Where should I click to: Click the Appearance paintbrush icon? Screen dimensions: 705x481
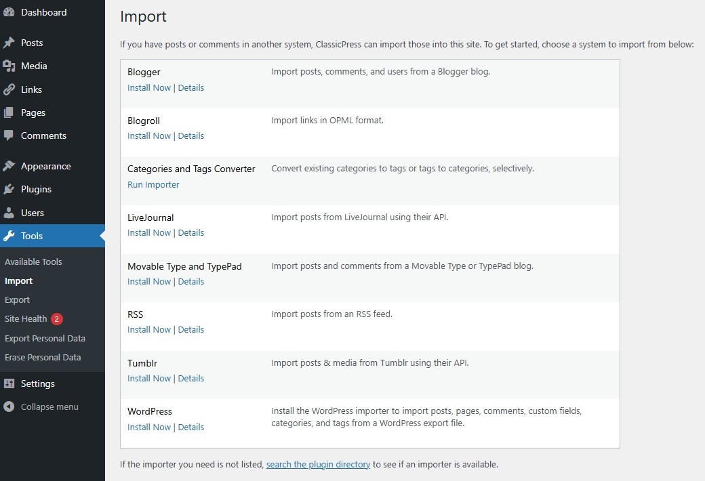tap(9, 166)
